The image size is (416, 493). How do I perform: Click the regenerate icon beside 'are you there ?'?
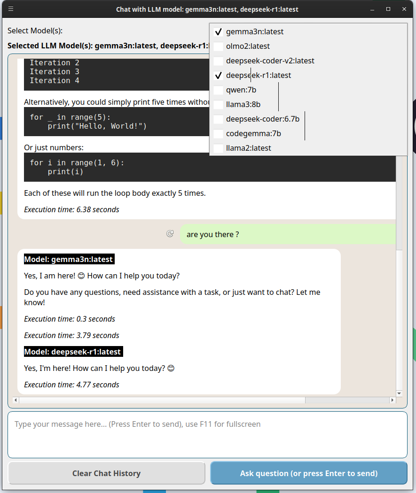[x=170, y=234]
